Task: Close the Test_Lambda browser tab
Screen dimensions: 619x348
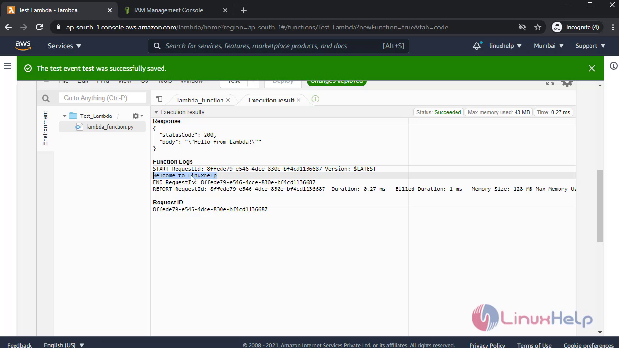Action: [110, 10]
